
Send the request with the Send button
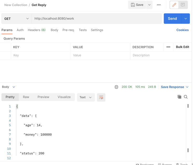click(172, 19)
